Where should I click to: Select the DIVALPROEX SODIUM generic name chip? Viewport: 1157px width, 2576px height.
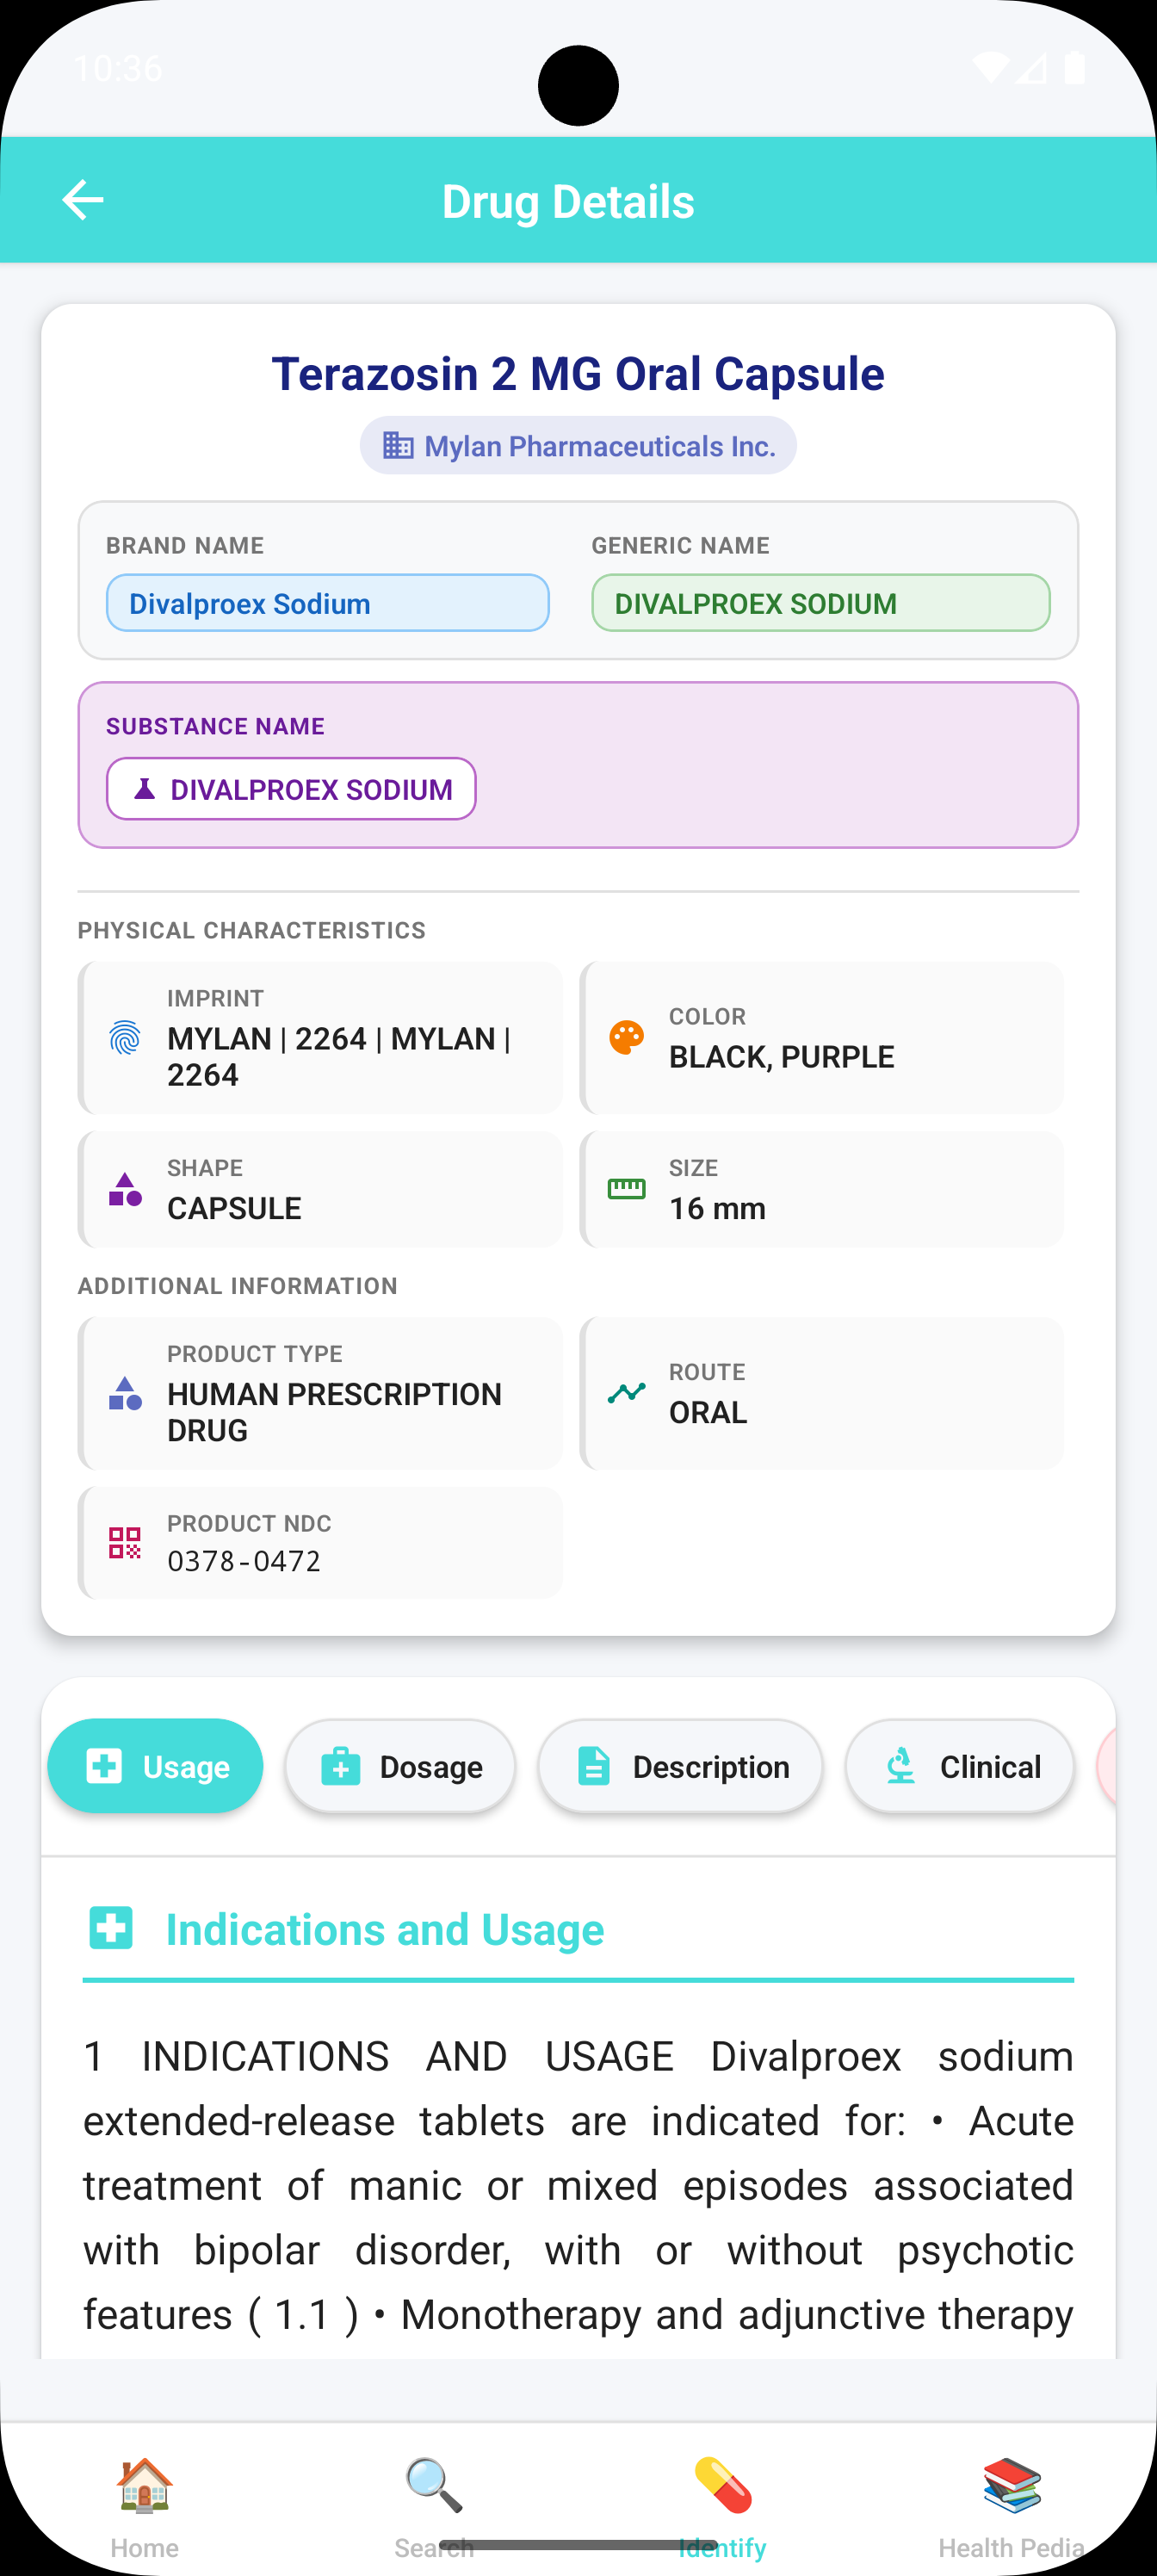coord(821,603)
